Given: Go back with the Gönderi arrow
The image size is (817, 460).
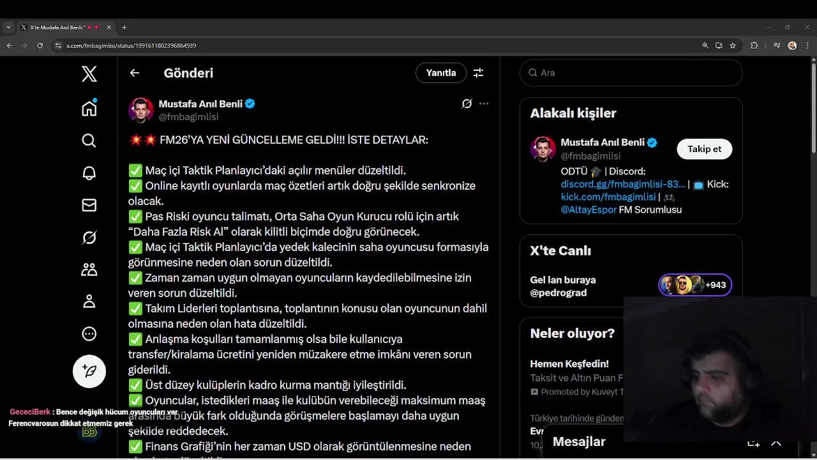Looking at the screenshot, I should 135,73.
